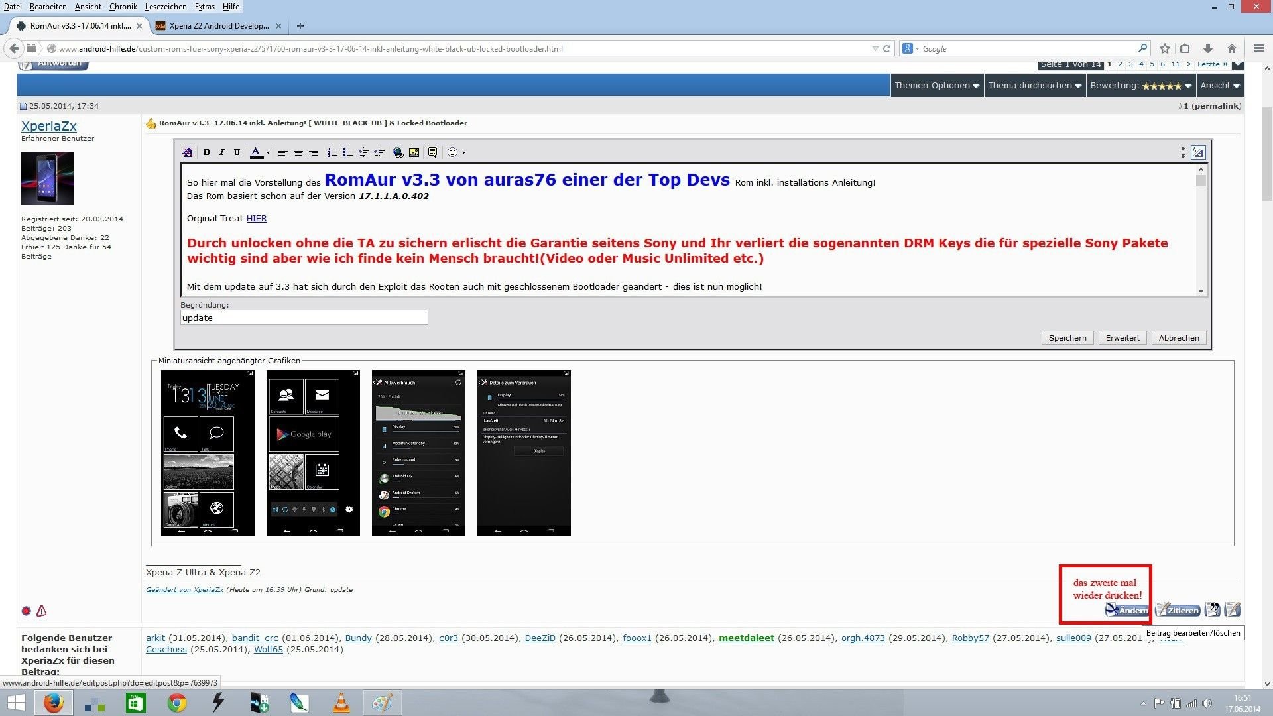Open the Datei menu
1273x716 pixels.
click(x=13, y=7)
